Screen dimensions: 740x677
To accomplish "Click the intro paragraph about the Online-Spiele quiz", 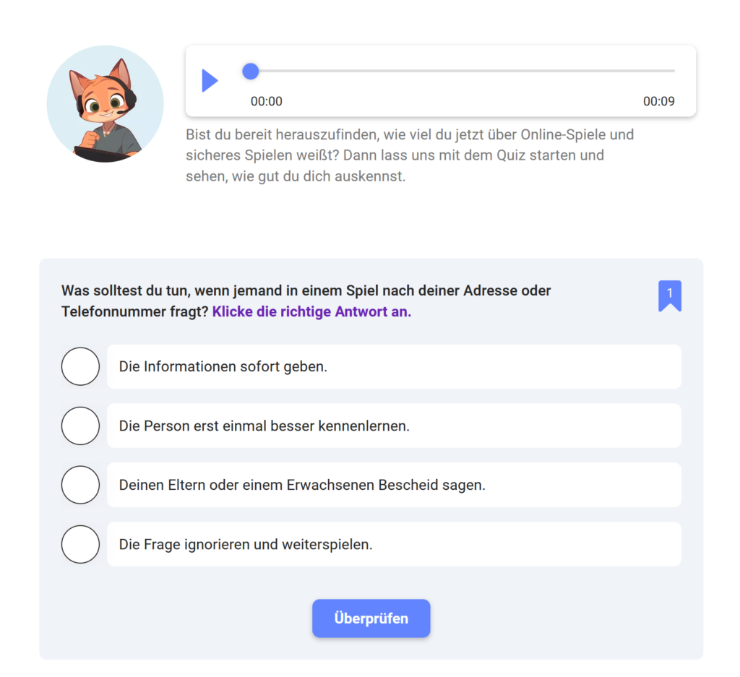I will [x=410, y=155].
